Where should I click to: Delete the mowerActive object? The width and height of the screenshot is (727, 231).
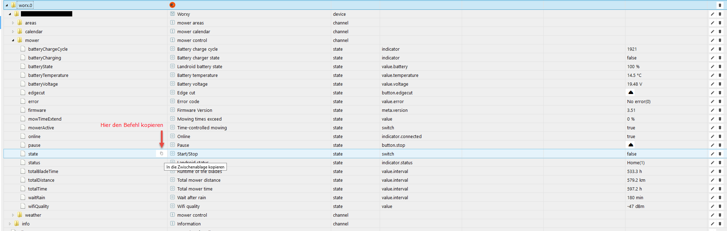(720, 128)
